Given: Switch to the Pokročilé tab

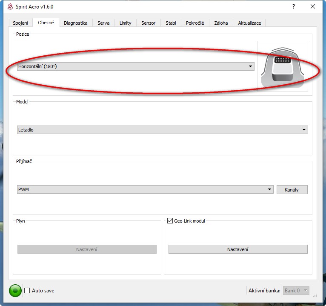Looking at the screenshot, I should [195, 23].
